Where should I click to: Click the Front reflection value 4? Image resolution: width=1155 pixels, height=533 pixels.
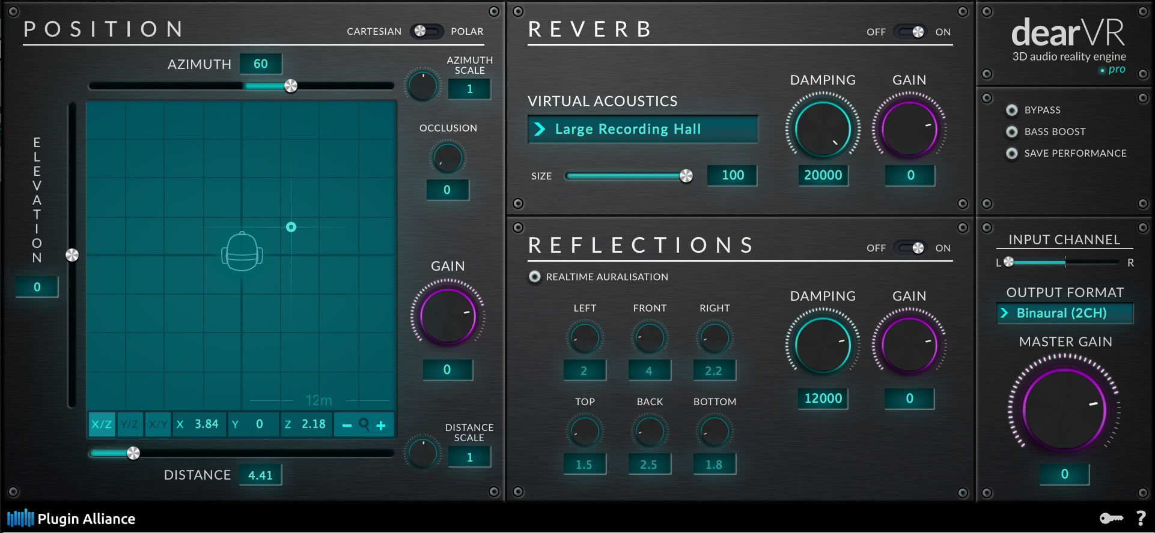click(x=649, y=371)
